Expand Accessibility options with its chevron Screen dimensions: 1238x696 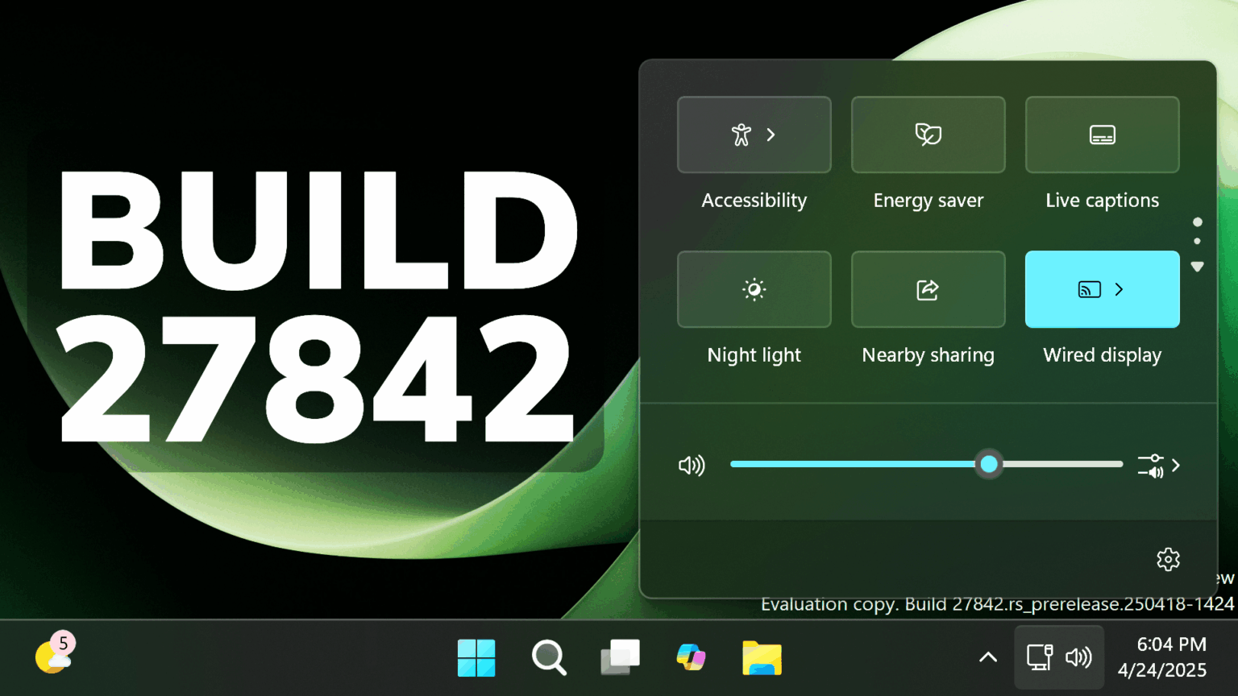771,135
